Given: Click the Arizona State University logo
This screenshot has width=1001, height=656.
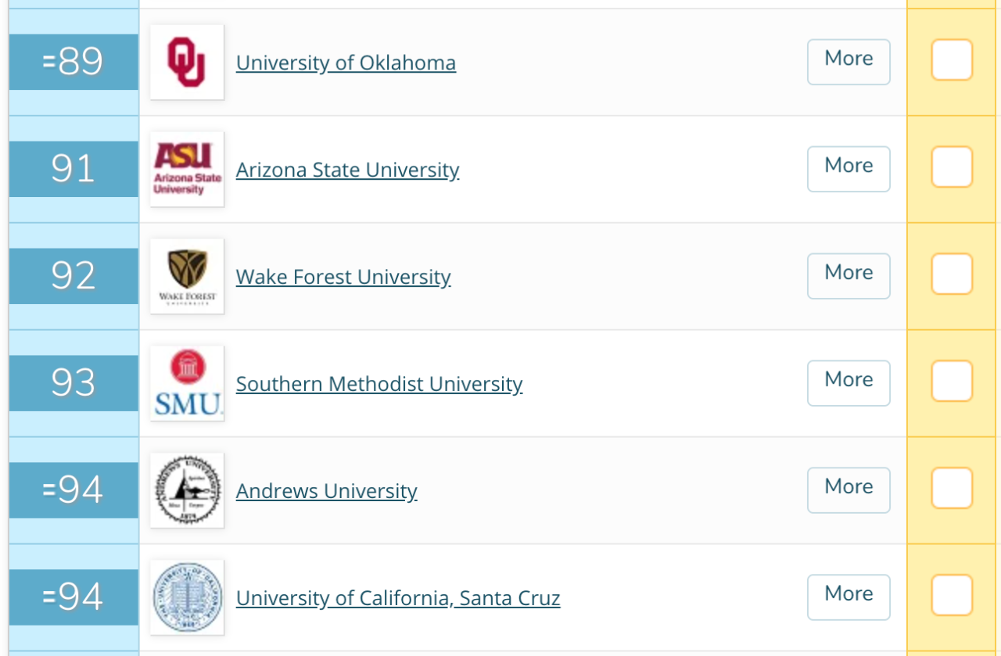Looking at the screenshot, I should (x=187, y=169).
